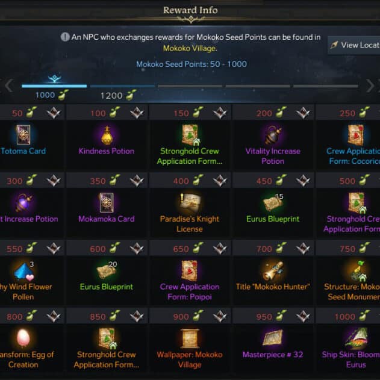The height and width of the screenshot is (380, 380).
Task: Click the Egg of Creation icon
Action: point(23,338)
